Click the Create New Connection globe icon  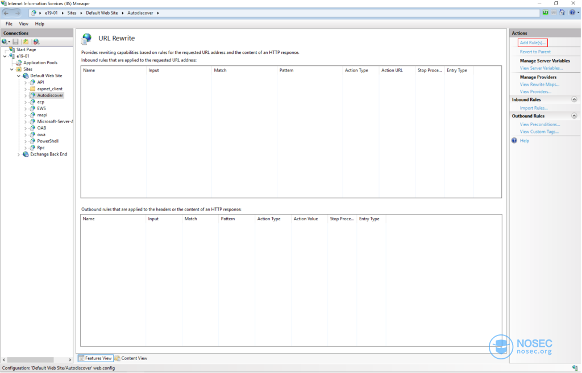click(x=5, y=42)
